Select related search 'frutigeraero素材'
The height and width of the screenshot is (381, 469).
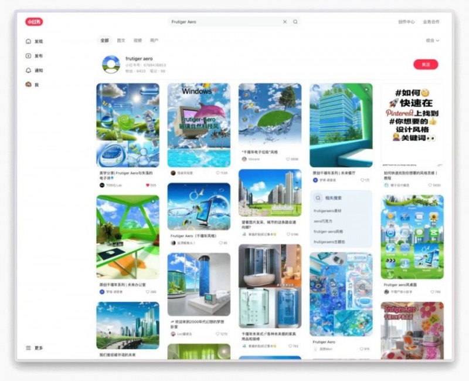tap(329, 211)
